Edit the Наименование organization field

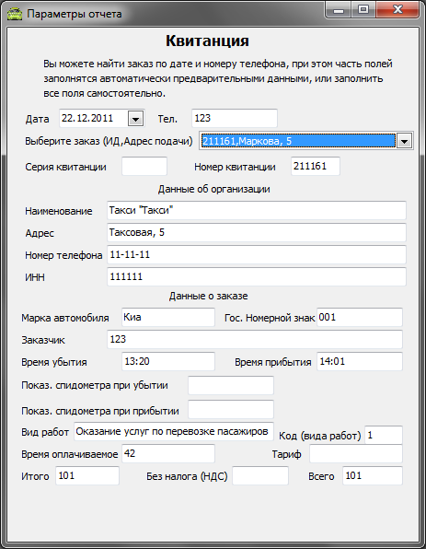257,210
